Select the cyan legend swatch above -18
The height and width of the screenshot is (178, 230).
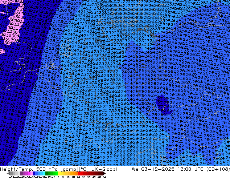tap(44, 174)
